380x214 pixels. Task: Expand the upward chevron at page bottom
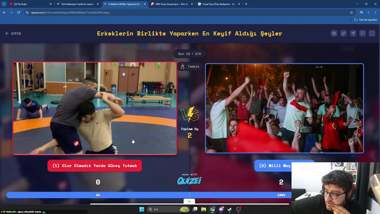[189, 202]
